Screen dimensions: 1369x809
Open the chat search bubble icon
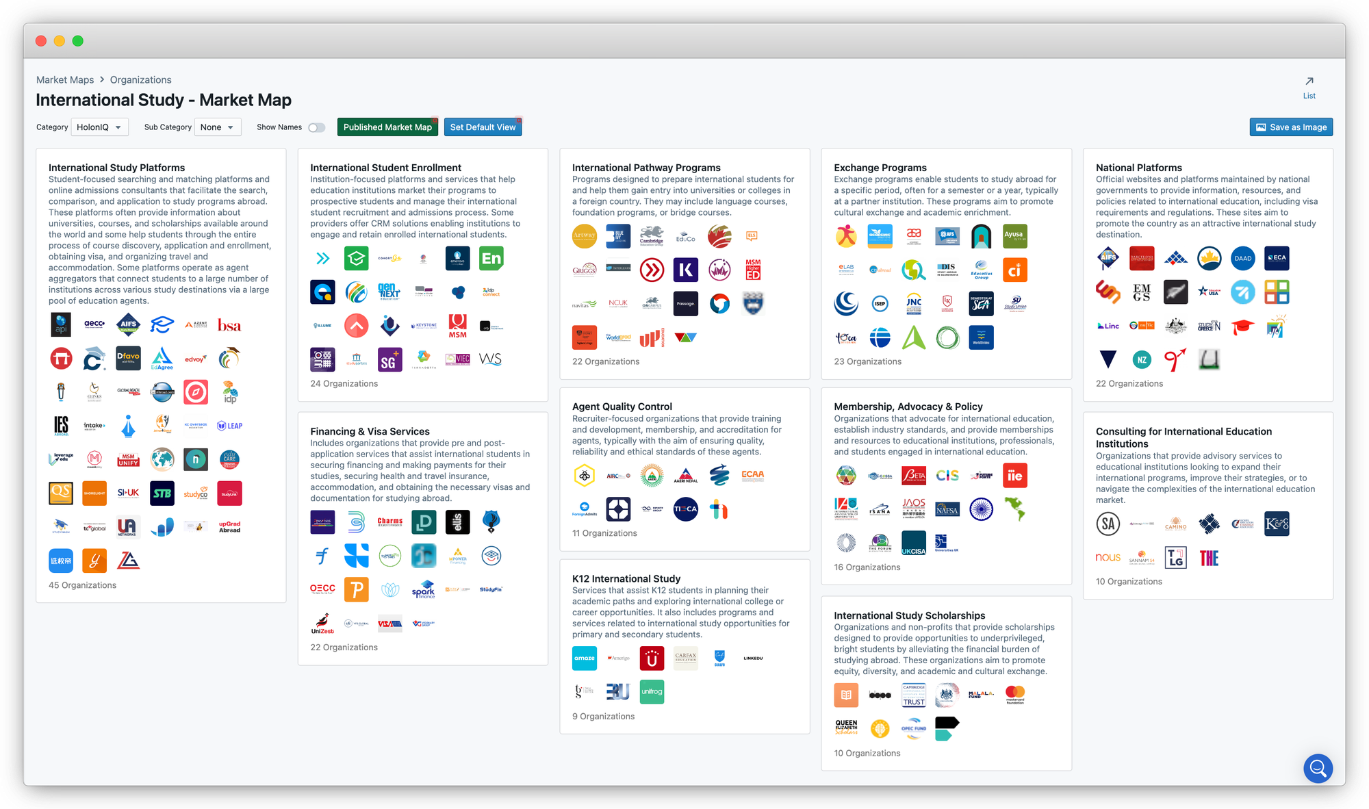(x=1317, y=768)
